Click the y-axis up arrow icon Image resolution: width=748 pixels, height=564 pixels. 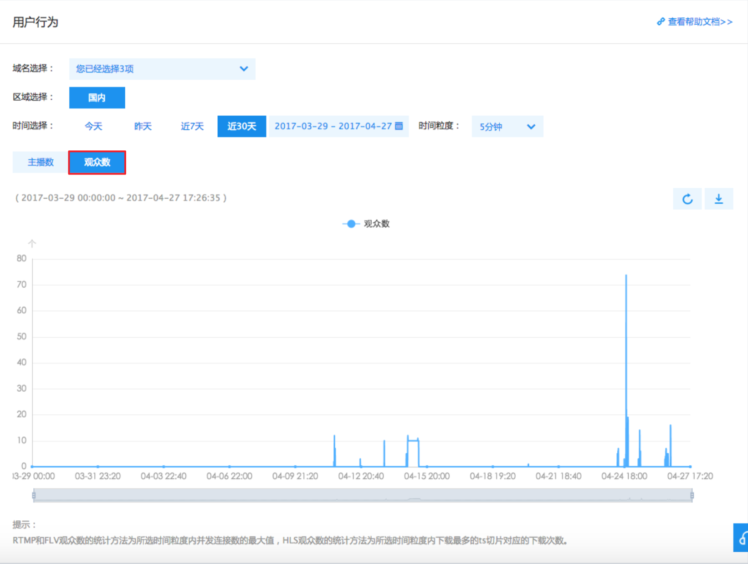(32, 243)
